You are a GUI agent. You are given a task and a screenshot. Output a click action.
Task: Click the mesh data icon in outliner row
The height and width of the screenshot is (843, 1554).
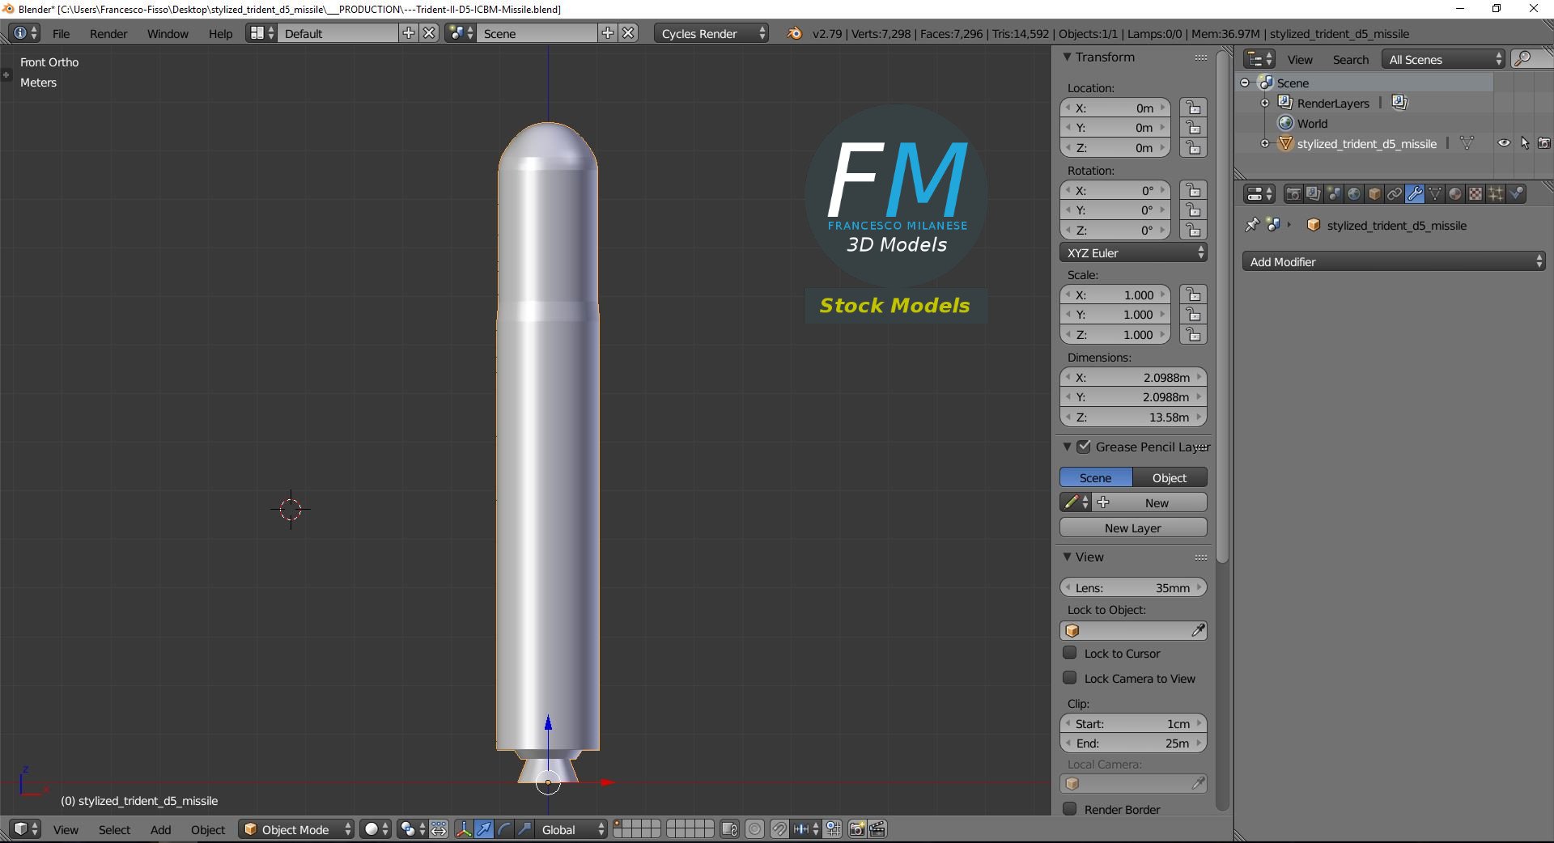[x=1467, y=143]
